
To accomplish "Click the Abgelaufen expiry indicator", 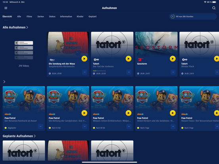I will click(10, 128).
